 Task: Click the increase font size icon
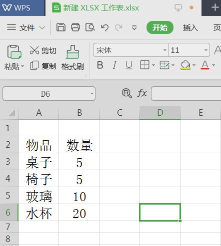pyautogui.click(x=217, y=50)
